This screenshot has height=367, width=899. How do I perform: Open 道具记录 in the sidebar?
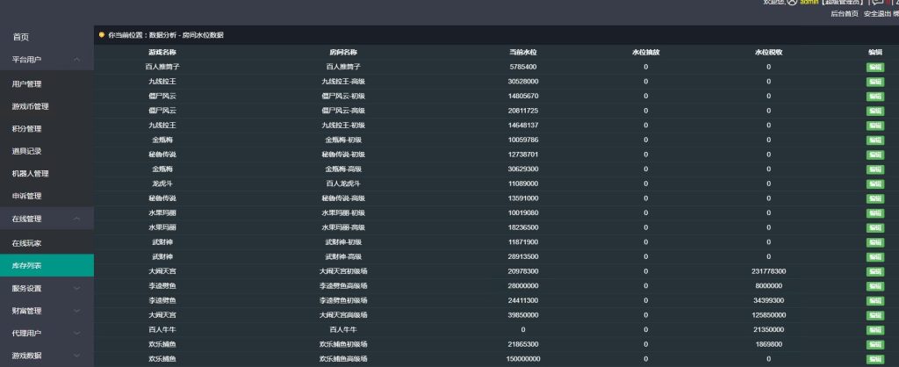point(27,151)
